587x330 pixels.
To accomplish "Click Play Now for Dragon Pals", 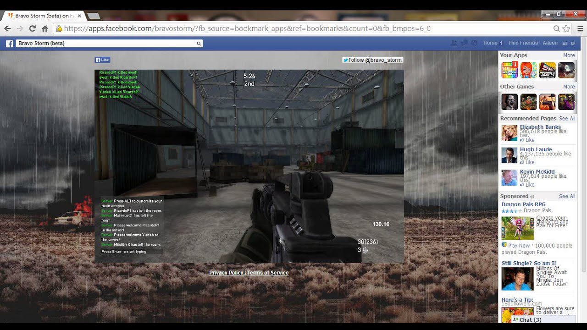I will (x=518, y=246).
